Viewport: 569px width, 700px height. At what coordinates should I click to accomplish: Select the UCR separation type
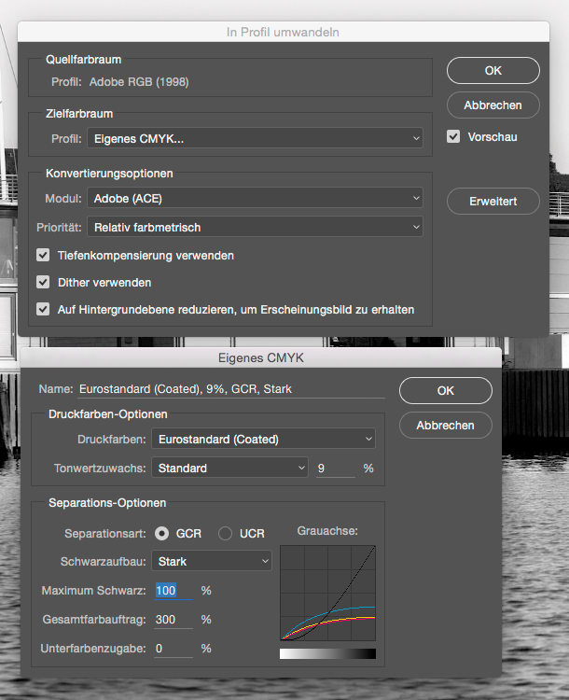tap(225, 534)
